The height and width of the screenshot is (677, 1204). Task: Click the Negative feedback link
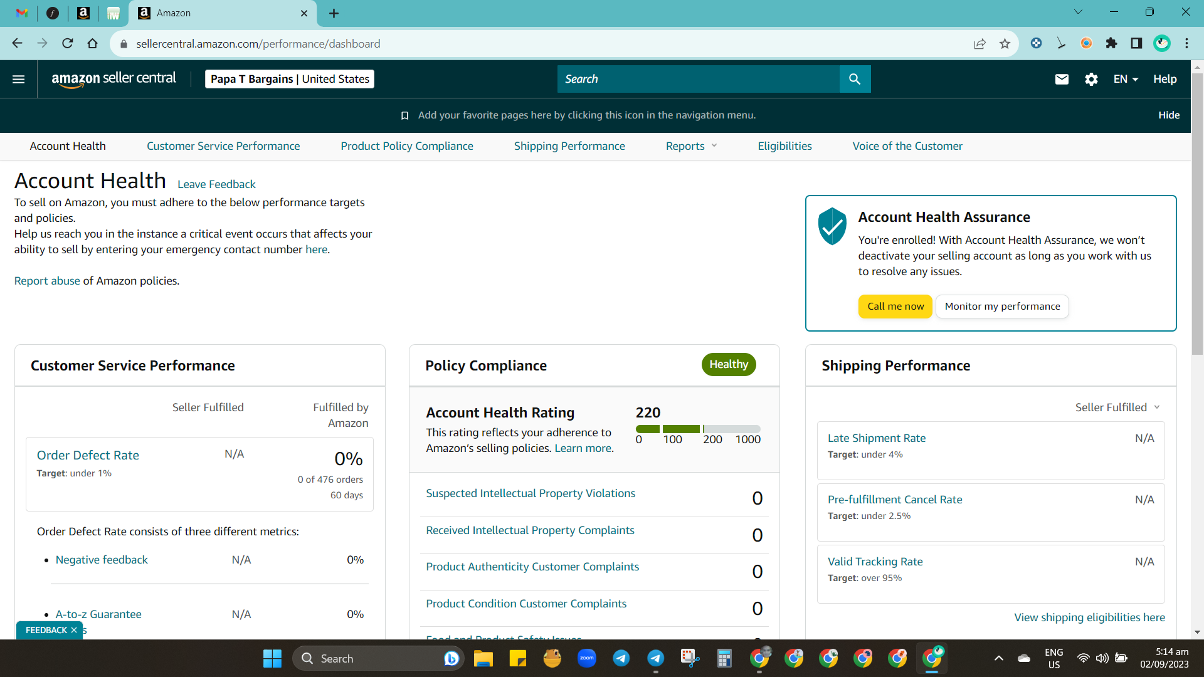pos(102,560)
